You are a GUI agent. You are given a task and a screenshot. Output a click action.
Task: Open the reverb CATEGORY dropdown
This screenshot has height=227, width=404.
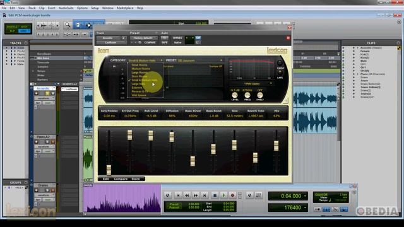(145, 61)
